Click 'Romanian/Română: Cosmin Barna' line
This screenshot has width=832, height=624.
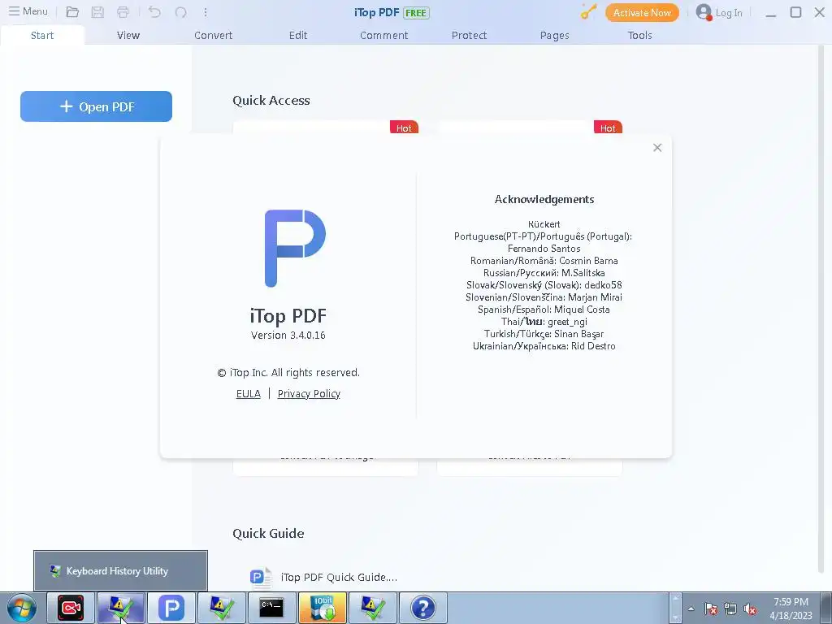(544, 261)
